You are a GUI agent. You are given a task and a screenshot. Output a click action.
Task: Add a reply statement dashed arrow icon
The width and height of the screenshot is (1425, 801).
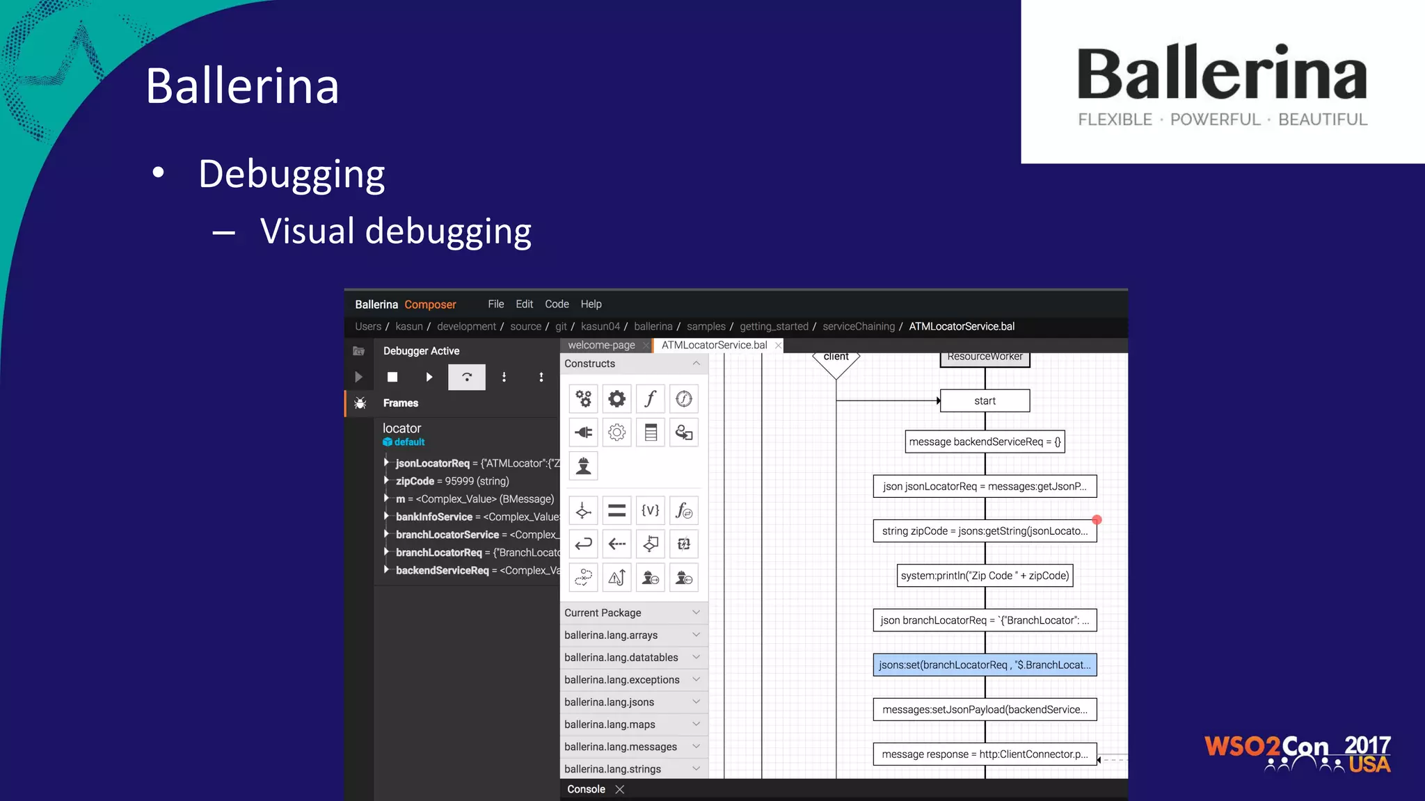pos(617,544)
